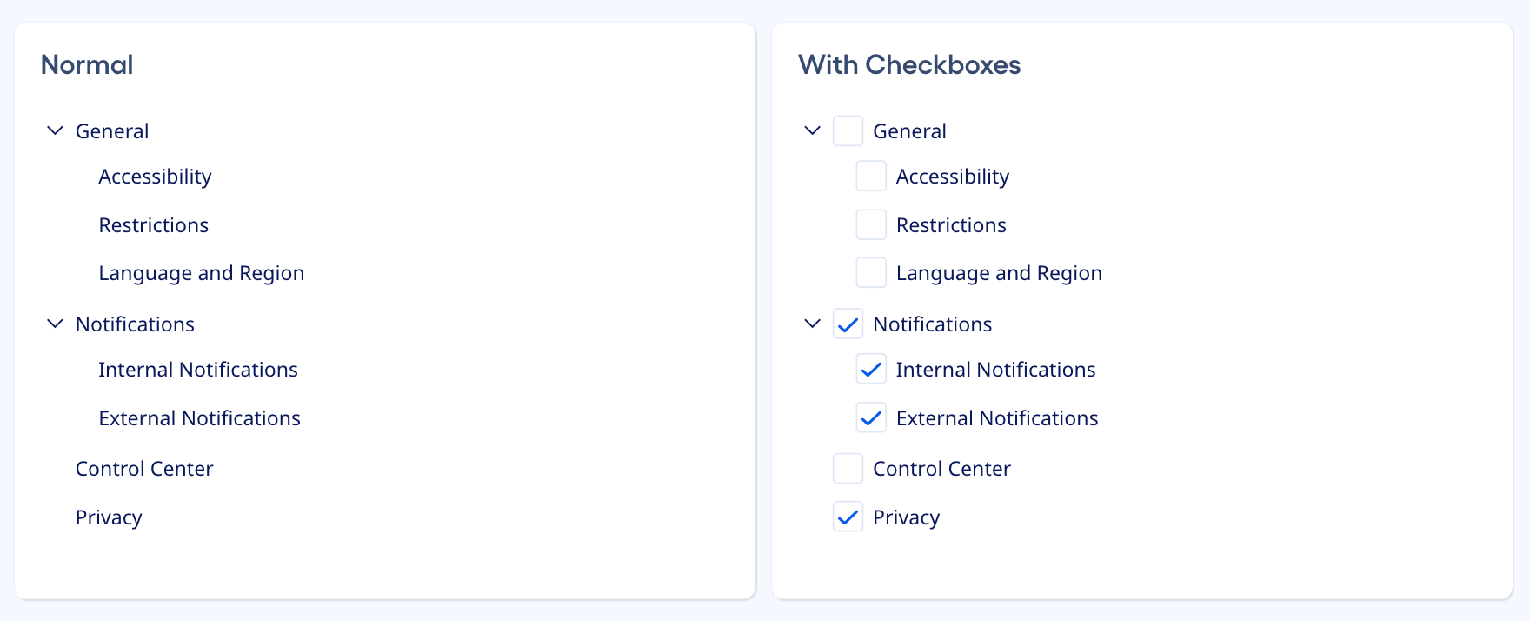Uncheck the External Notifications checkbox

(x=870, y=417)
